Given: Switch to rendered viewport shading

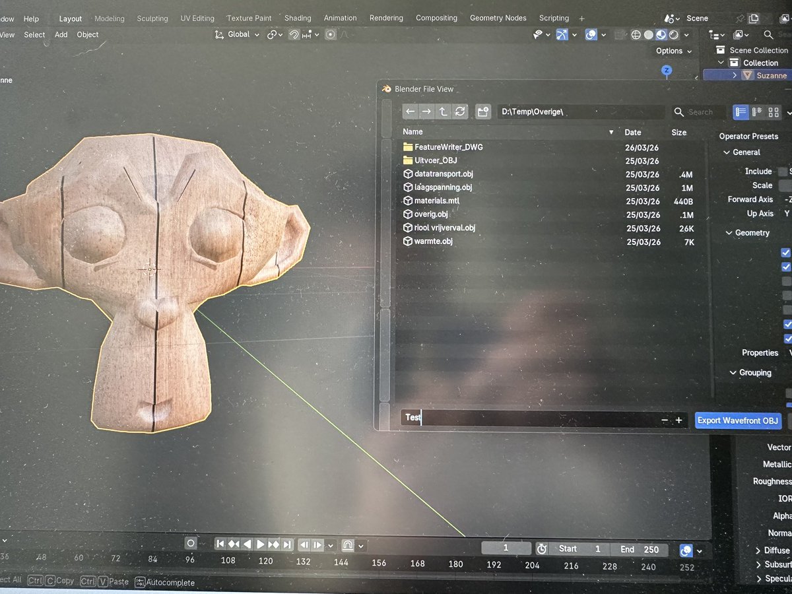Looking at the screenshot, I should tap(673, 34).
